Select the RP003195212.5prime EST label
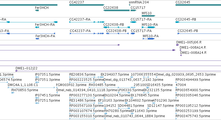 coord(193,106)
